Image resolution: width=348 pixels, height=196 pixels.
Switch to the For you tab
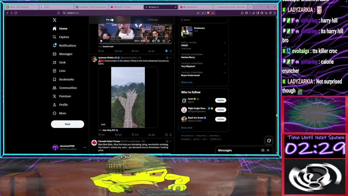click(110, 20)
